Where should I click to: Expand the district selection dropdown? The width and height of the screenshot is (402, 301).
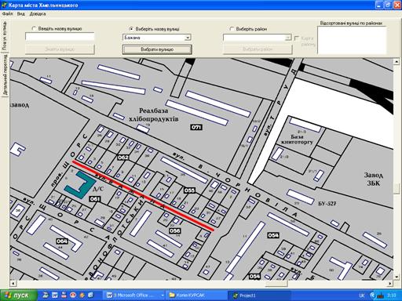point(287,38)
